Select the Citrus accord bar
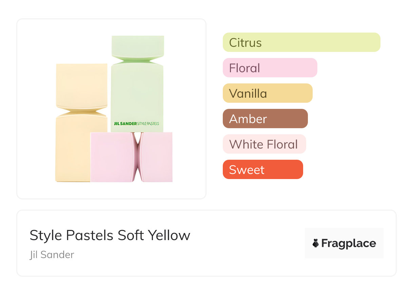Screen dimensions: 413x293 pos(301,42)
